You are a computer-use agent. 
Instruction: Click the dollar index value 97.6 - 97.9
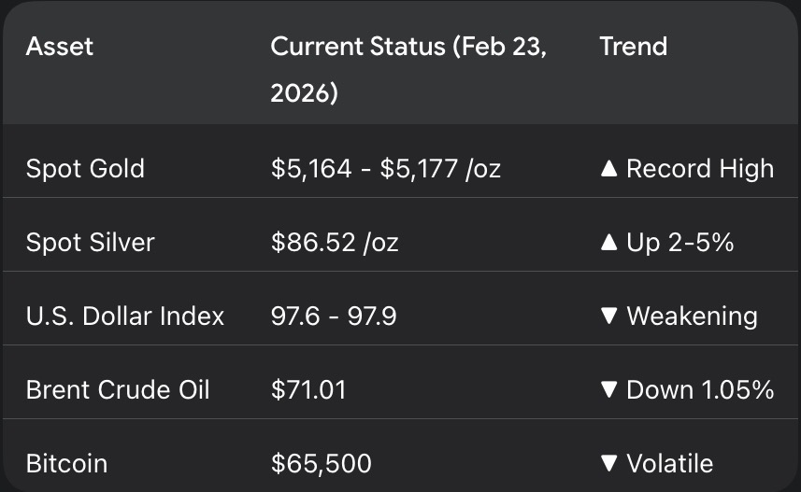[334, 316]
